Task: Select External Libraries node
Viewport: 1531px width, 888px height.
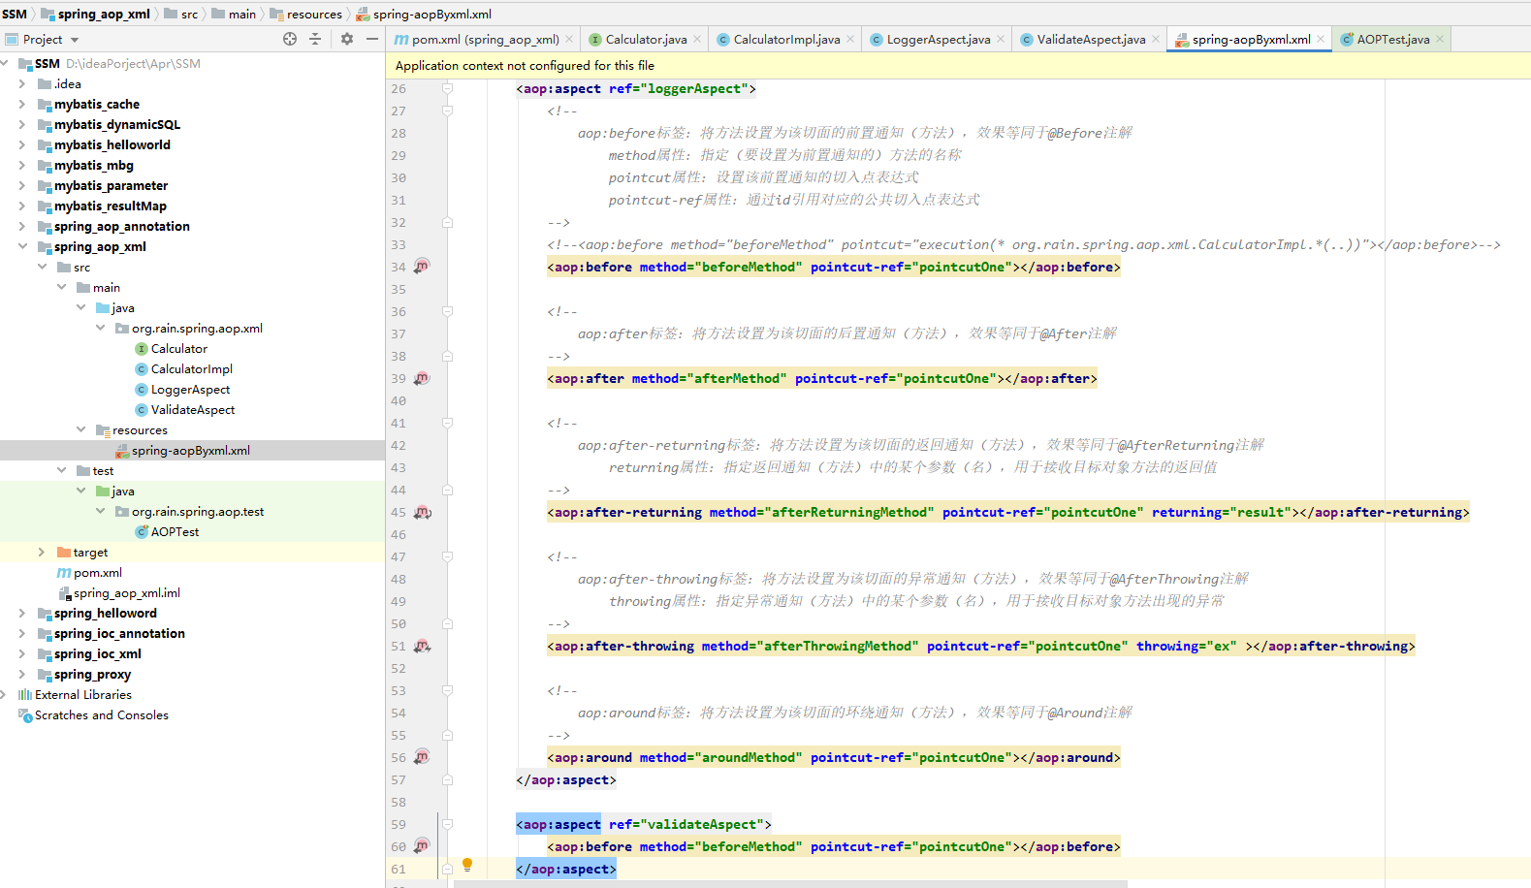Action: click(76, 695)
